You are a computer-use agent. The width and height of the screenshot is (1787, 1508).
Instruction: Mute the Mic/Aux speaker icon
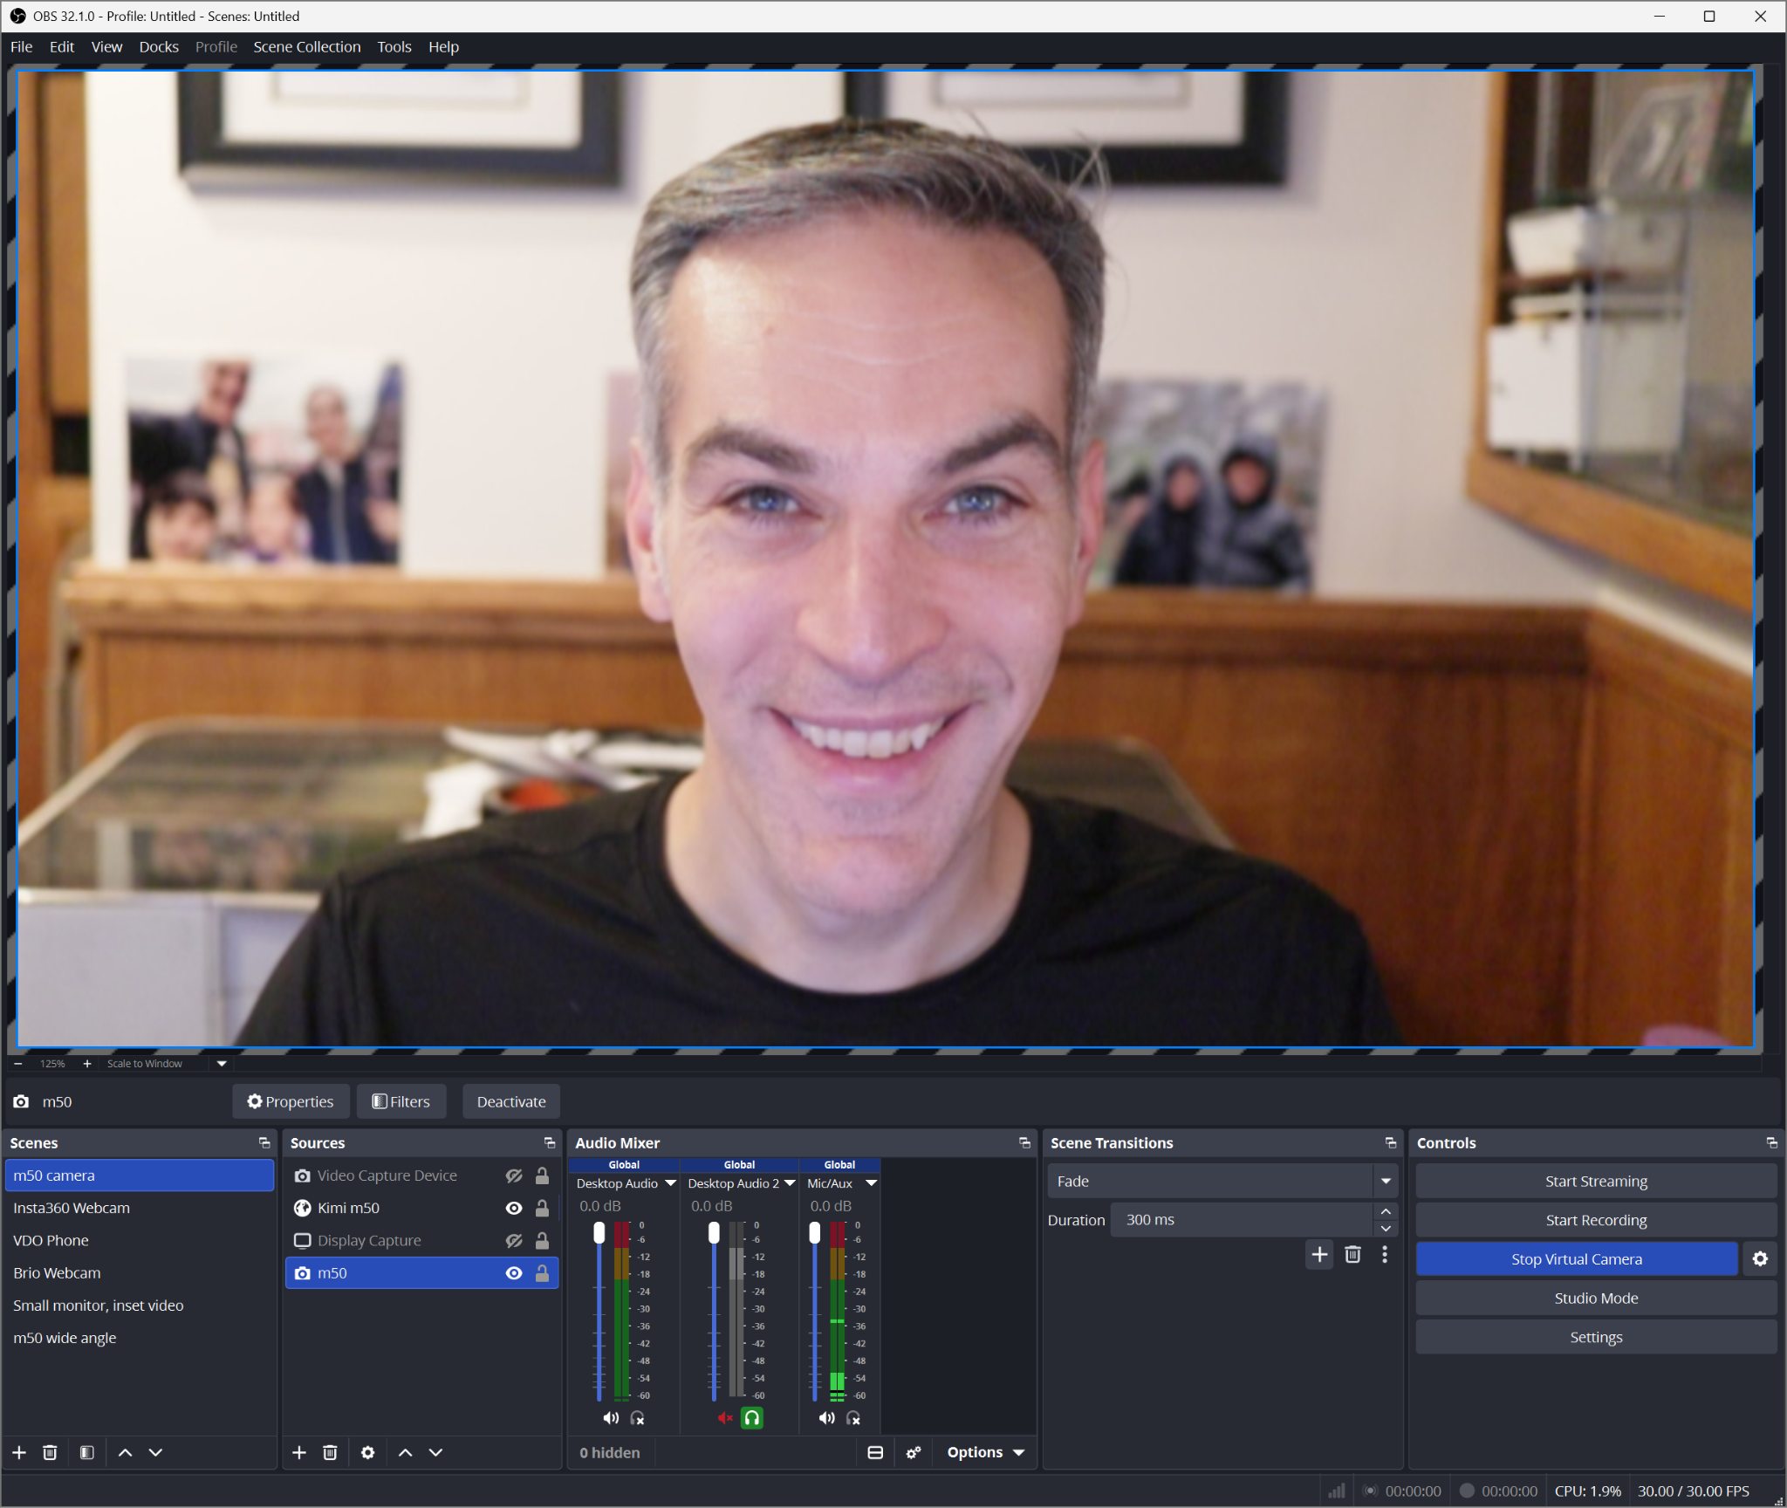point(825,1418)
